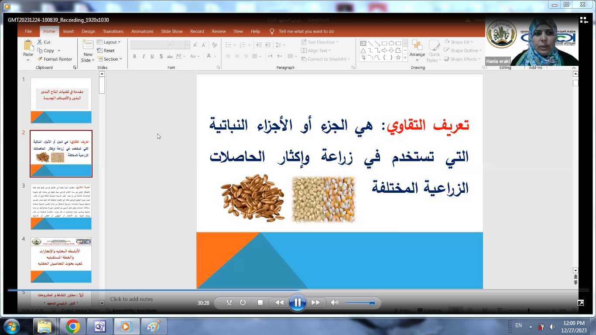Select slide 4 thumbnail
596x335 pixels.
coord(61,260)
